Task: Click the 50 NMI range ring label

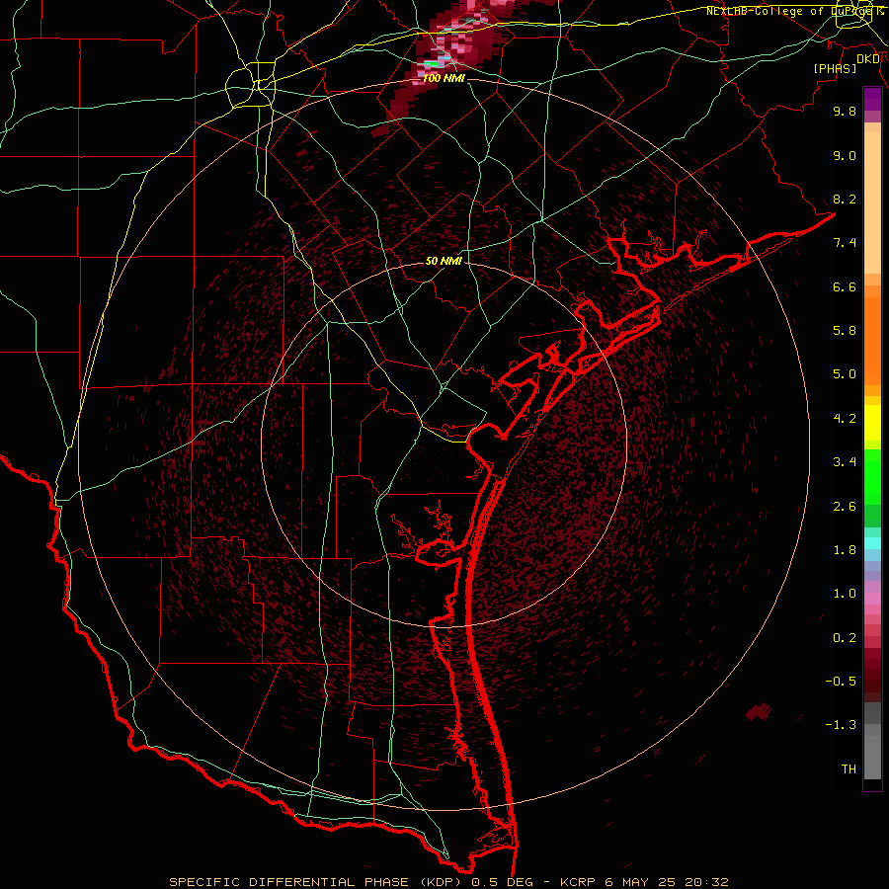Action: pyautogui.click(x=444, y=261)
